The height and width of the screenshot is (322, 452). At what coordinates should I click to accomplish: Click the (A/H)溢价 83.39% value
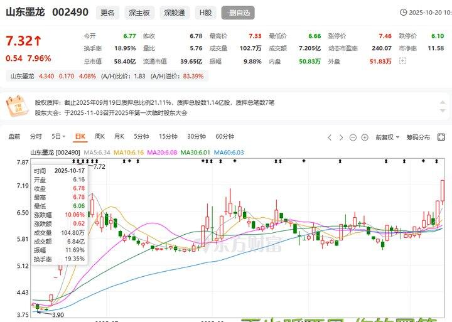pyautogui.click(x=193, y=77)
